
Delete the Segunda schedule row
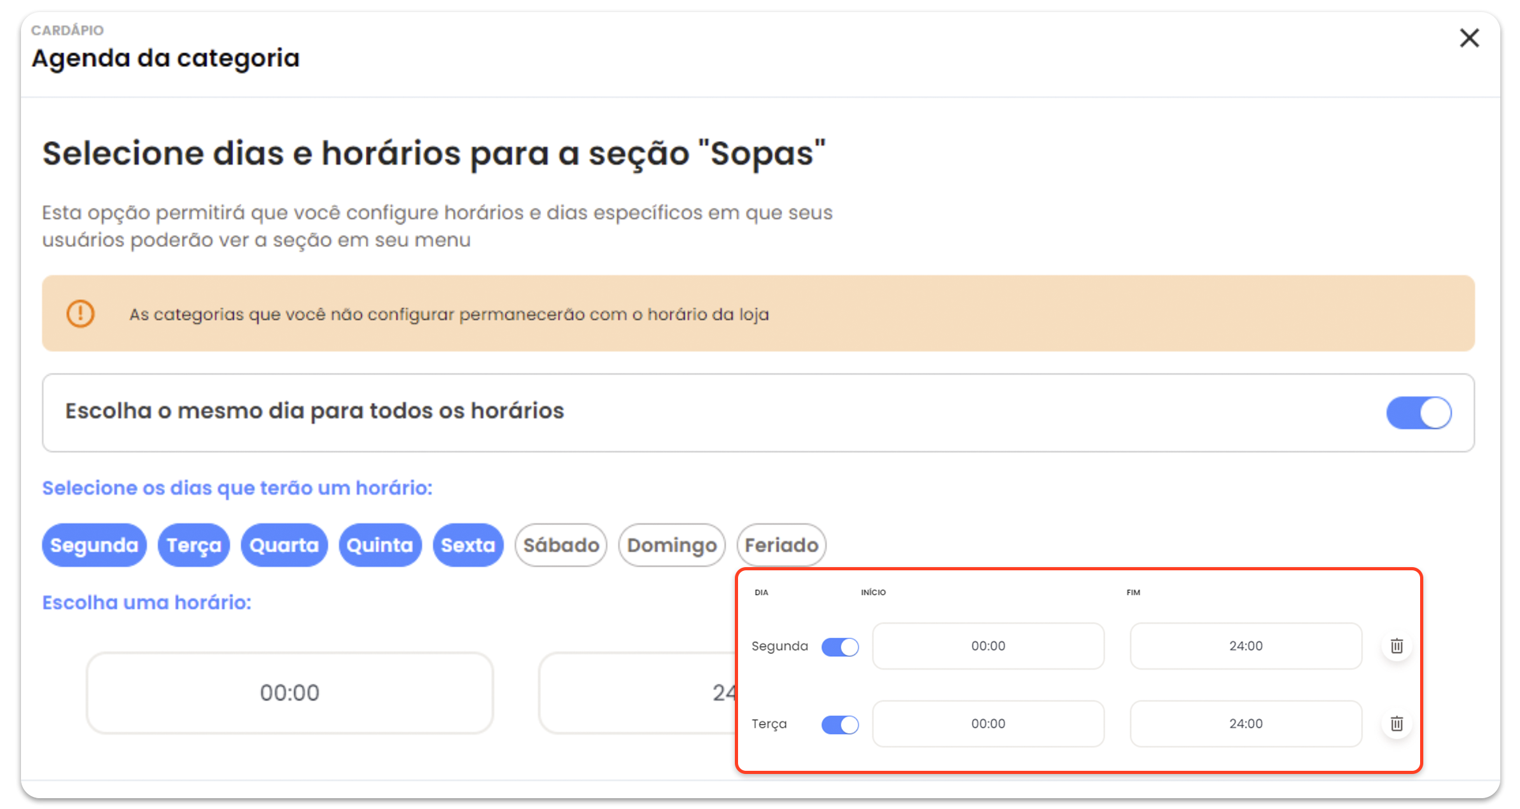click(x=1397, y=646)
